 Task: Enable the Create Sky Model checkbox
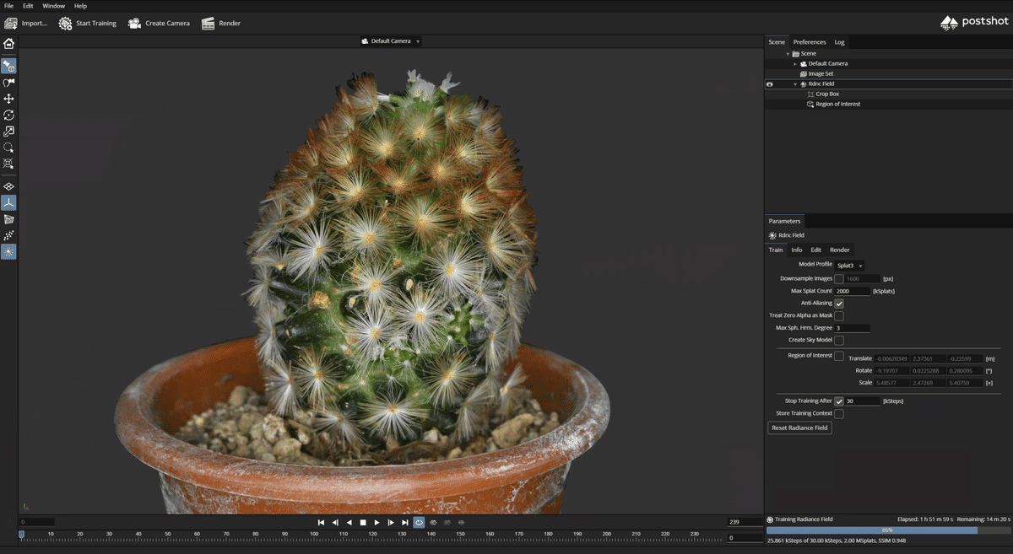tap(838, 340)
